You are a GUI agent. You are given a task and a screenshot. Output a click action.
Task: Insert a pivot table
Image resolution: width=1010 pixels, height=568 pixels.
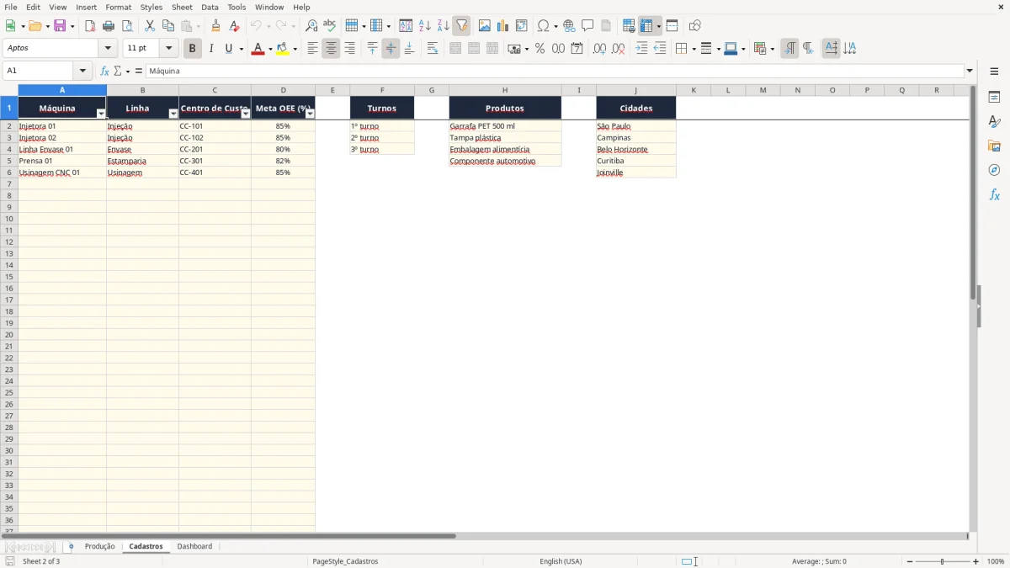click(522, 26)
